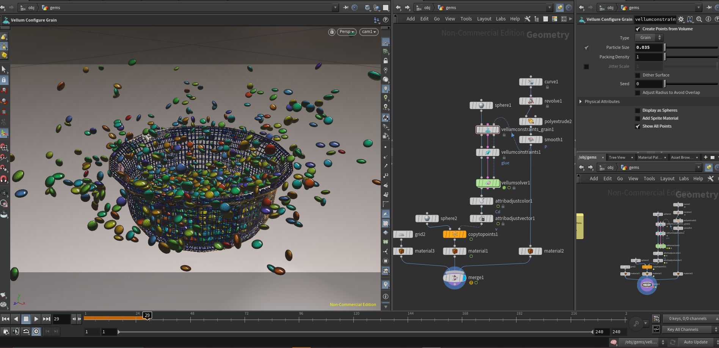The height and width of the screenshot is (348, 719).
Task: Expand the Physical Attributes section
Action: pyautogui.click(x=581, y=101)
